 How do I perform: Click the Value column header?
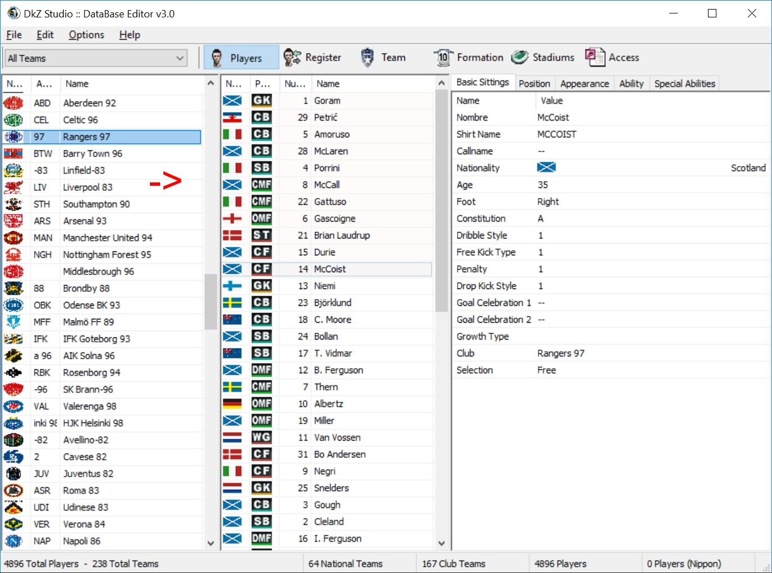[653, 100]
